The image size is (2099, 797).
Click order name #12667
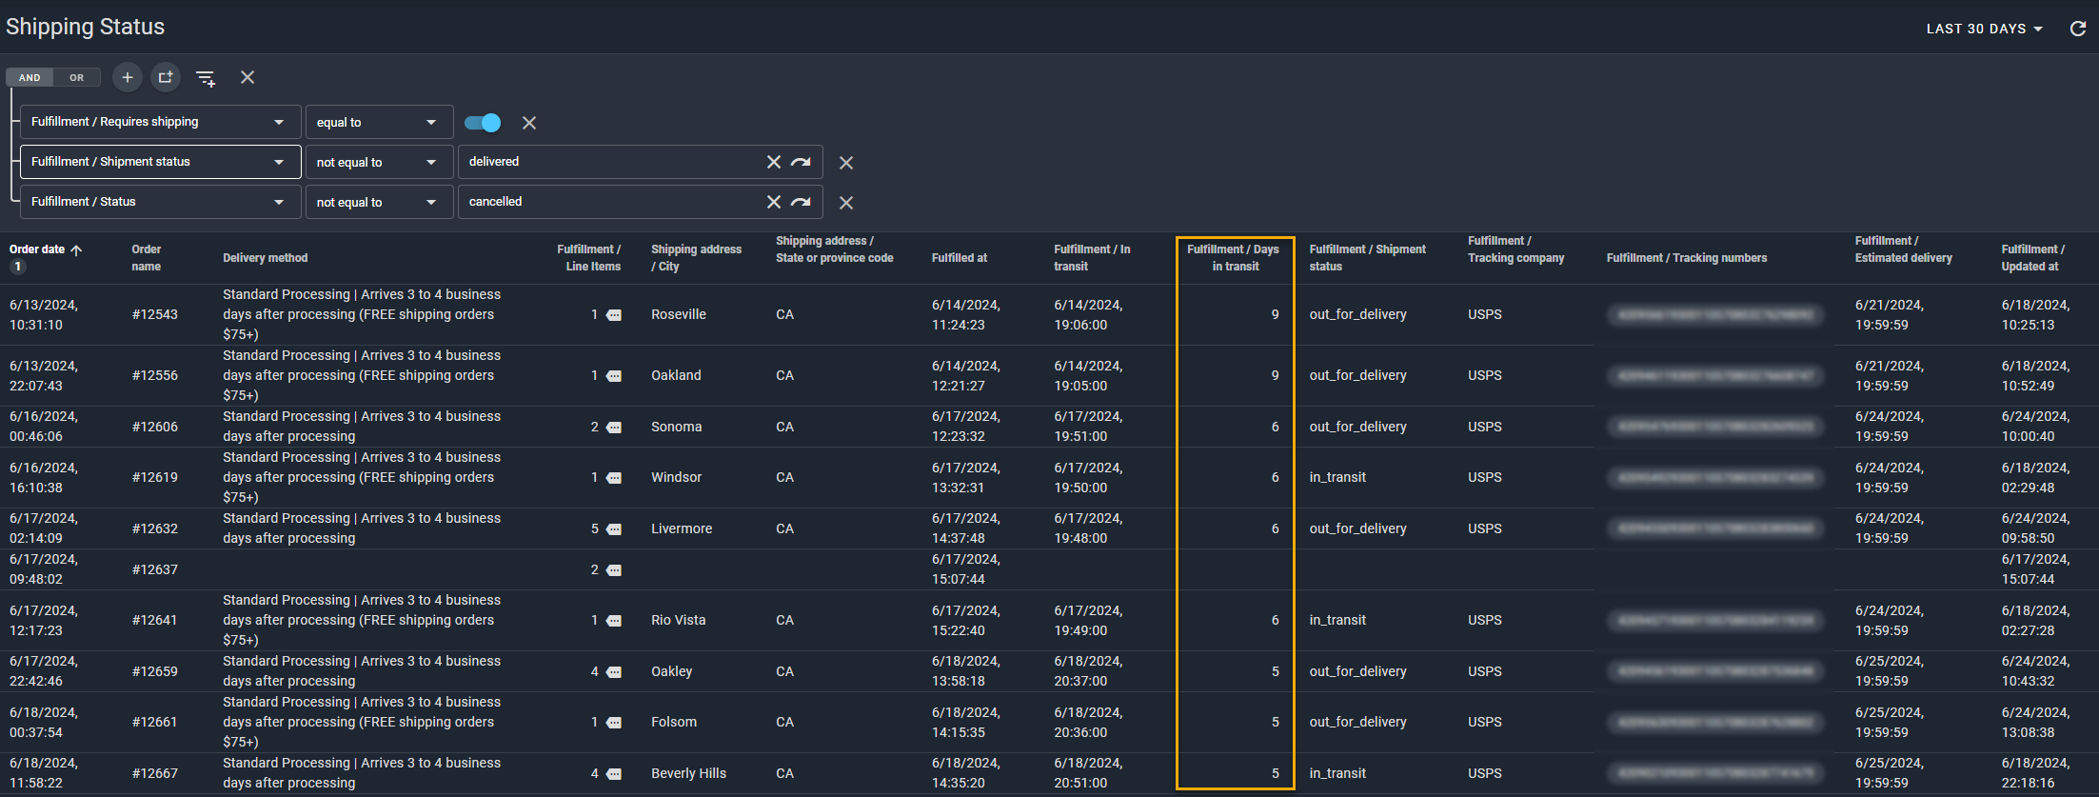pos(155,773)
